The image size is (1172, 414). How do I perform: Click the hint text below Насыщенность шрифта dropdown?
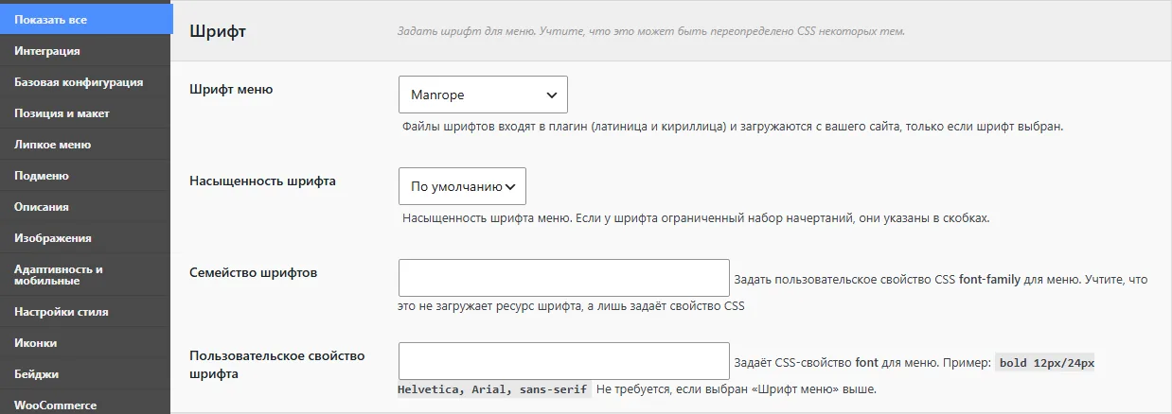(696, 217)
